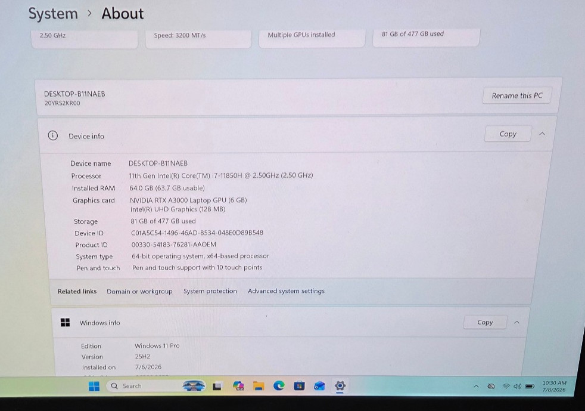Image resolution: width=585 pixels, height=411 pixels.
Task: Open Microsoft Store from taskbar
Action: [x=299, y=385]
